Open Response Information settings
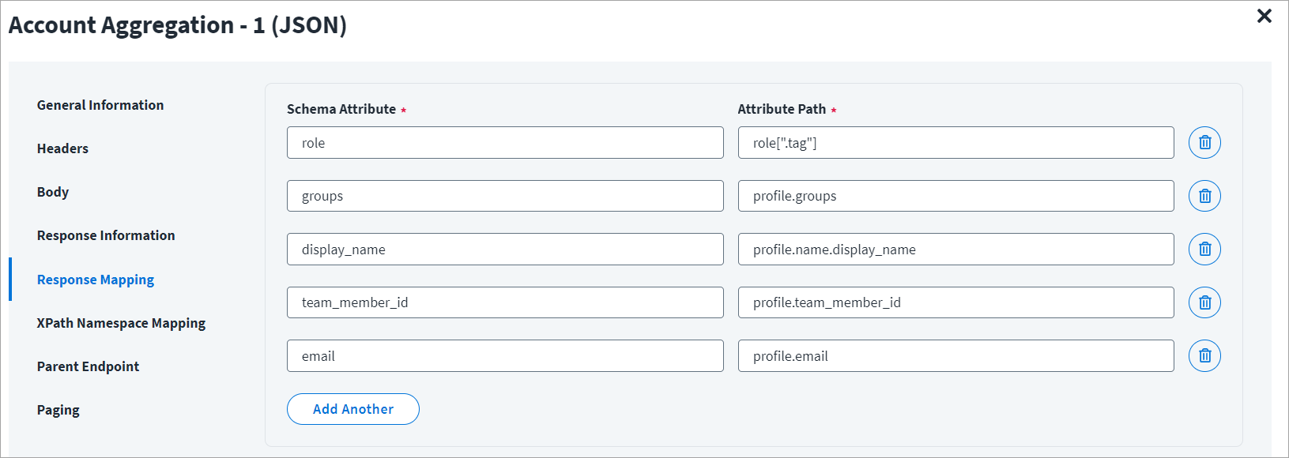The height and width of the screenshot is (458, 1289). pyautogui.click(x=106, y=235)
